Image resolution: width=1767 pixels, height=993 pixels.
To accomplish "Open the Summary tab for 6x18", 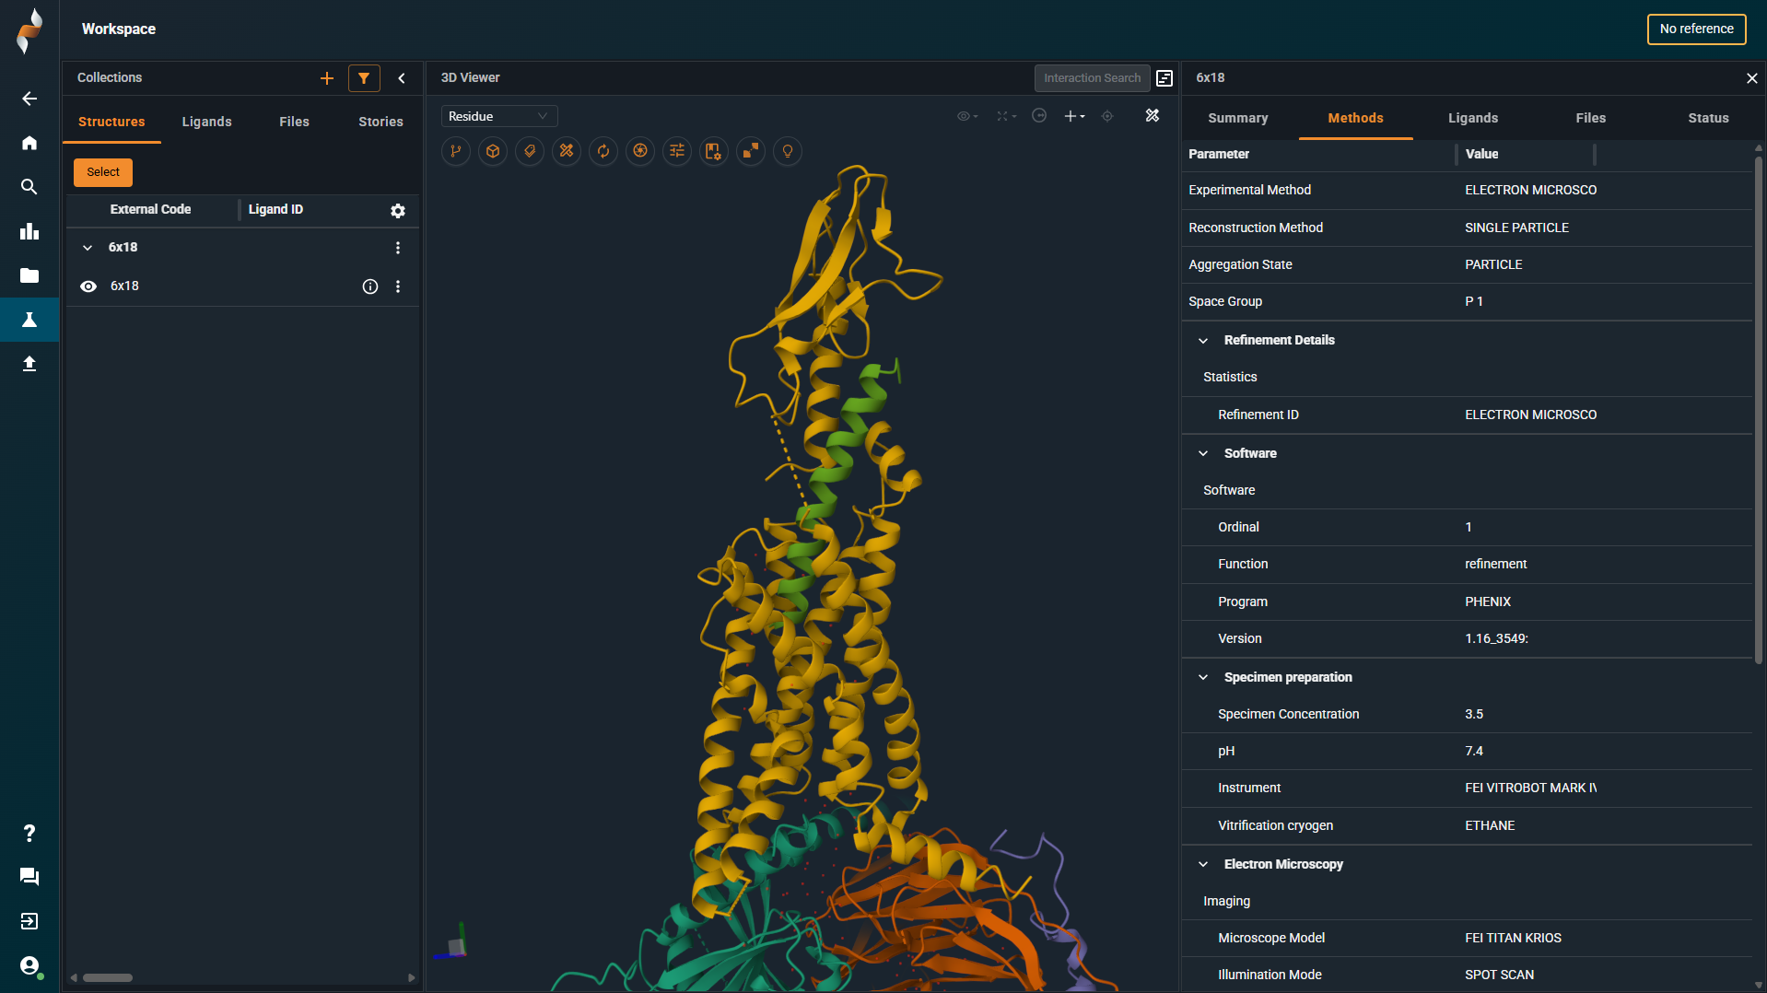I will [x=1237, y=118].
